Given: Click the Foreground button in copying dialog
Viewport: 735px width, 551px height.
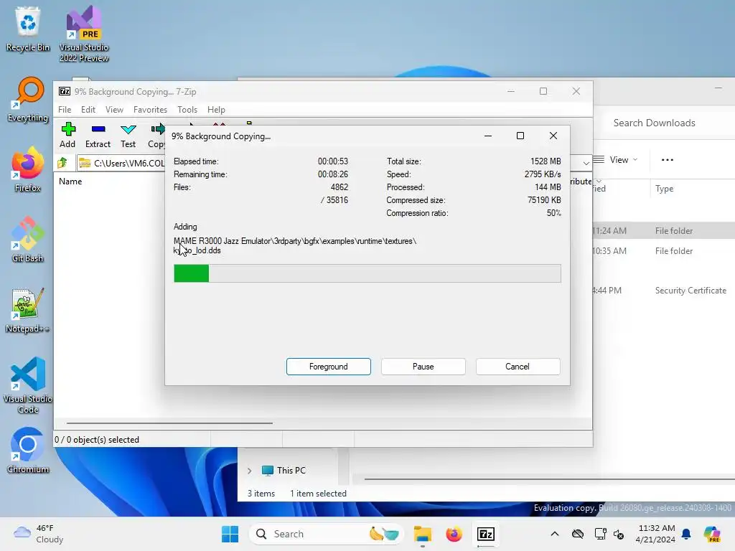Looking at the screenshot, I should click(x=329, y=367).
